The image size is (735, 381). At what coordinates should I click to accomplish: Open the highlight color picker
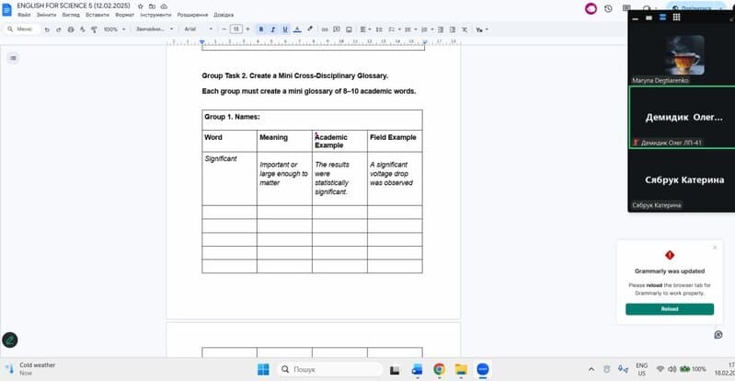(x=309, y=29)
